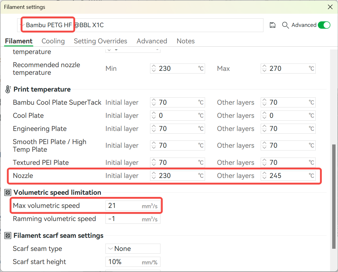Select the Filament tab
Image resolution: width=338 pixels, height=272 pixels.
point(19,41)
